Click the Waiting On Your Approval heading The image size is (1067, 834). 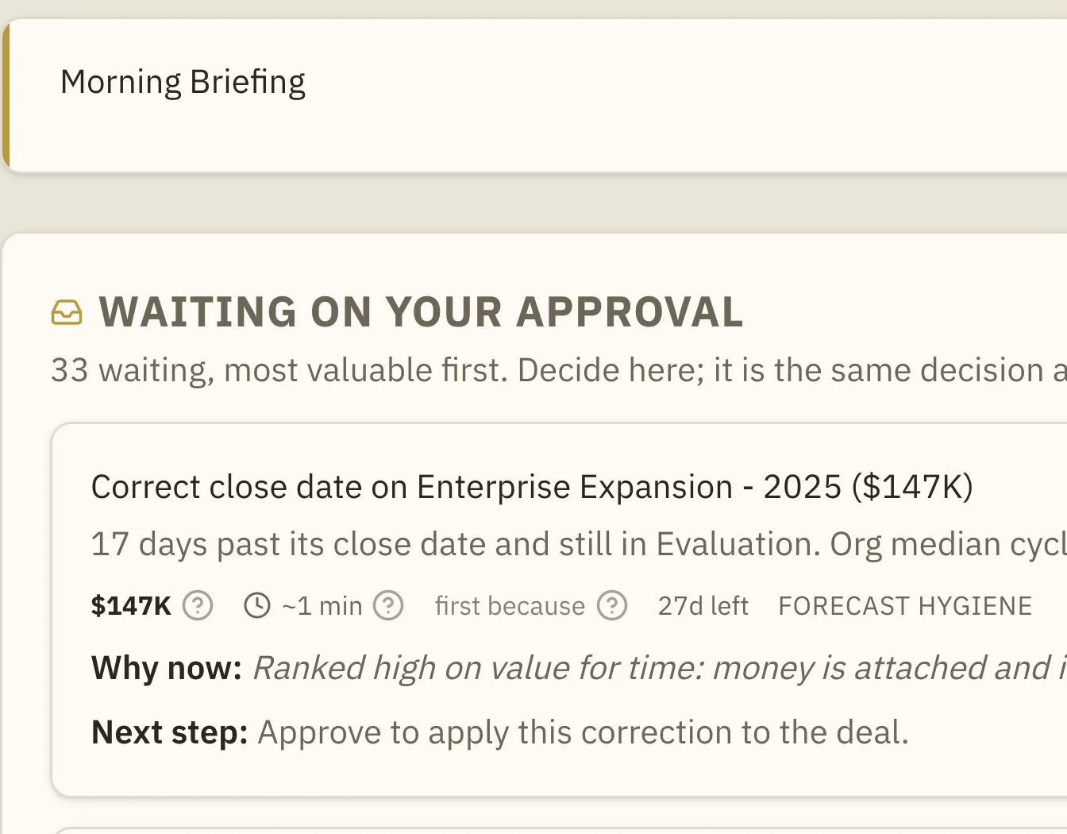point(421,311)
